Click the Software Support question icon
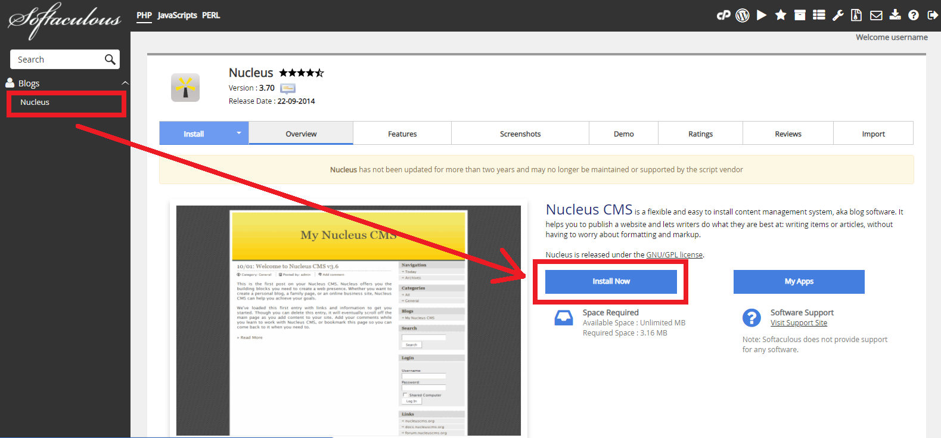This screenshot has height=438, width=941. (751, 318)
